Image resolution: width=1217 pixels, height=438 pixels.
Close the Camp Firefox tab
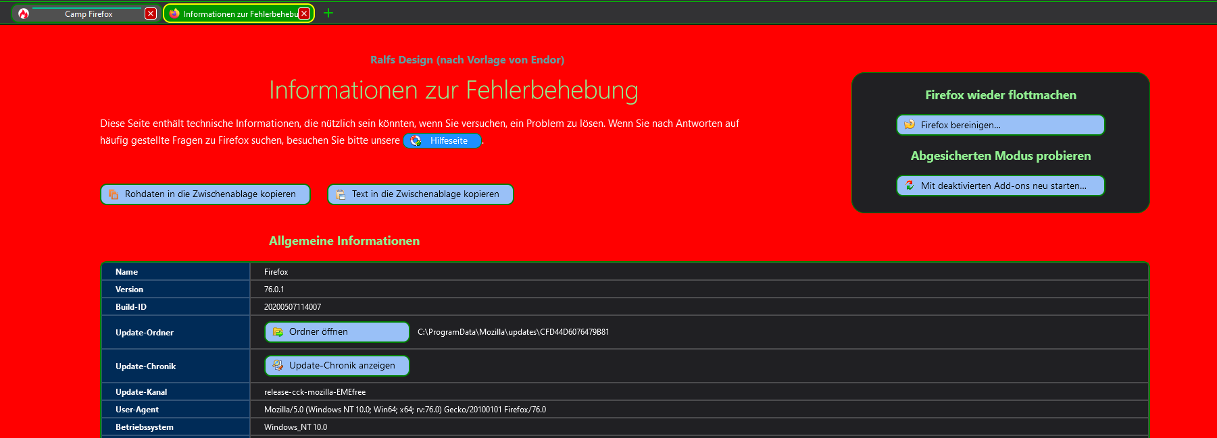pyautogui.click(x=151, y=13)
